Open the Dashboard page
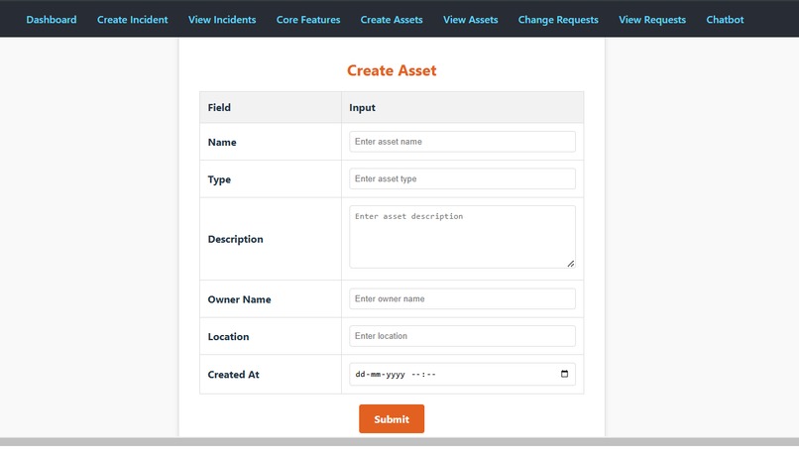The height and width of the screenshot is (457, 799). point(52,20)
